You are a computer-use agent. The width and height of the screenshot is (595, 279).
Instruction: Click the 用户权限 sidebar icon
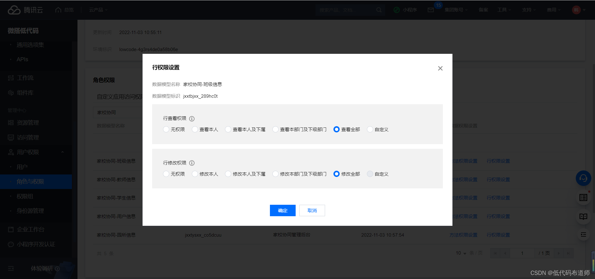[11, 152]
